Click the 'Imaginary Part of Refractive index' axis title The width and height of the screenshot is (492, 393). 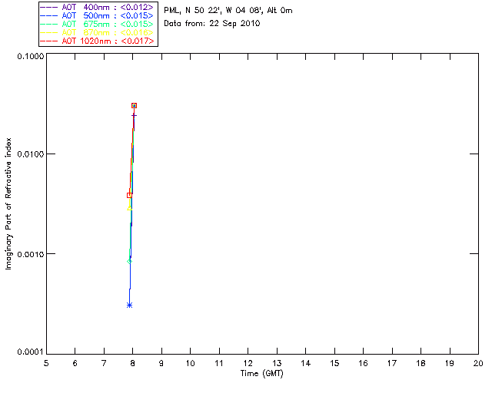pyautogui.click(x=8, y=203)
